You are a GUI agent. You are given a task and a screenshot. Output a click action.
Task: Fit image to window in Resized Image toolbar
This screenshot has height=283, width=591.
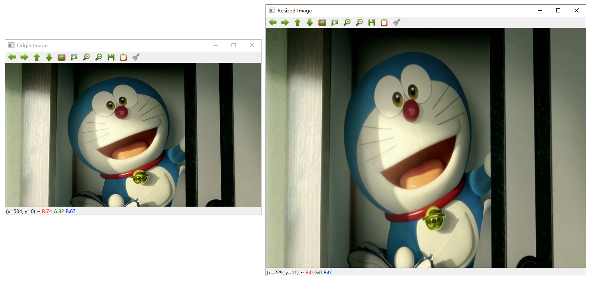pos(334,22)
